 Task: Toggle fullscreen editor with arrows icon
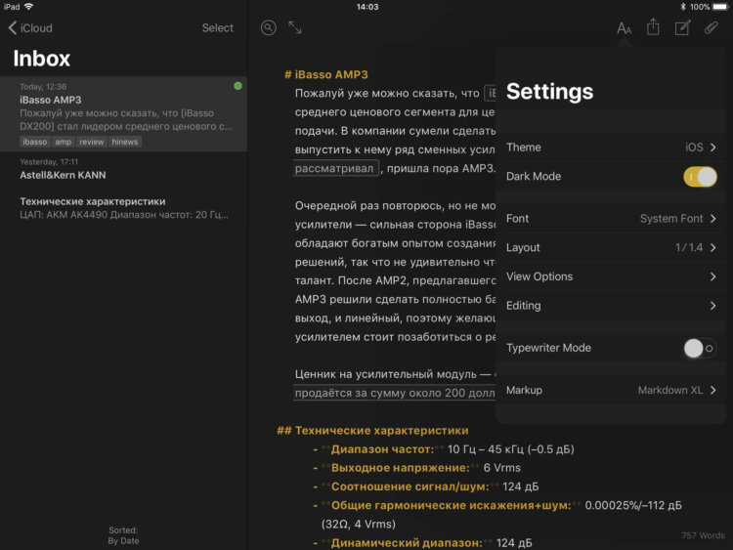point(295,28)
